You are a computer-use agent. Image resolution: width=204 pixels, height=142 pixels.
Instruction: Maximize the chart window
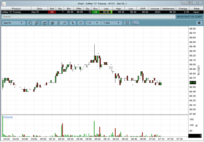[x=190, y=3]
